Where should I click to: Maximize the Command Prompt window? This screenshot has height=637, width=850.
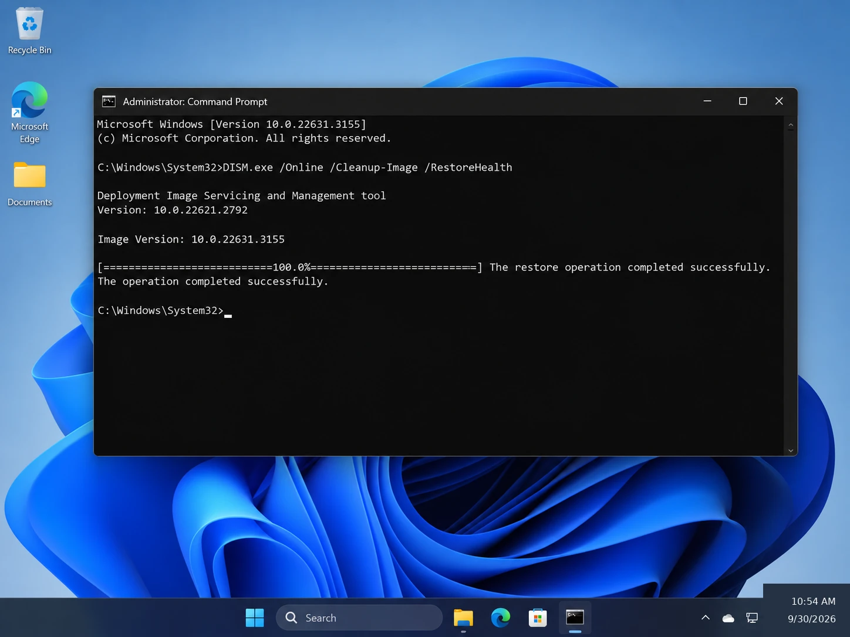tap(743, 101)
